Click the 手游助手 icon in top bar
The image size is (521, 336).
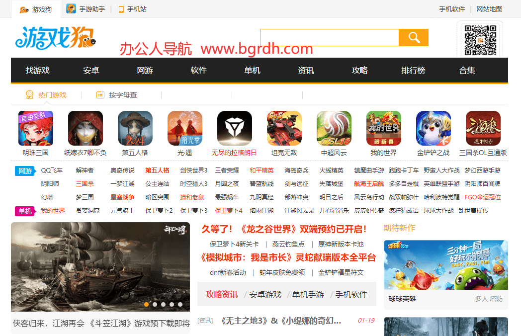tap(71, 8)
